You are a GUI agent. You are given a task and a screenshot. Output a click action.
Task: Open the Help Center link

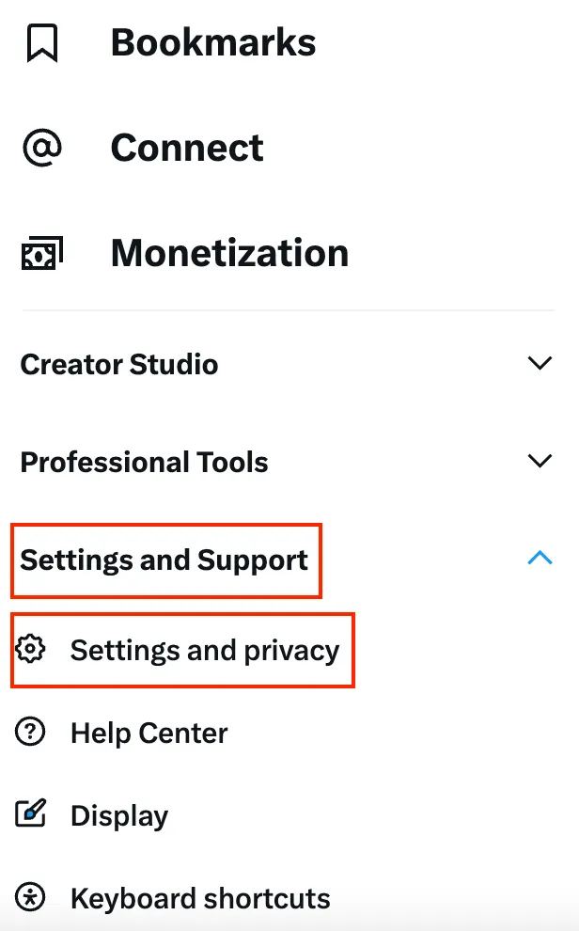click(149, 734)
